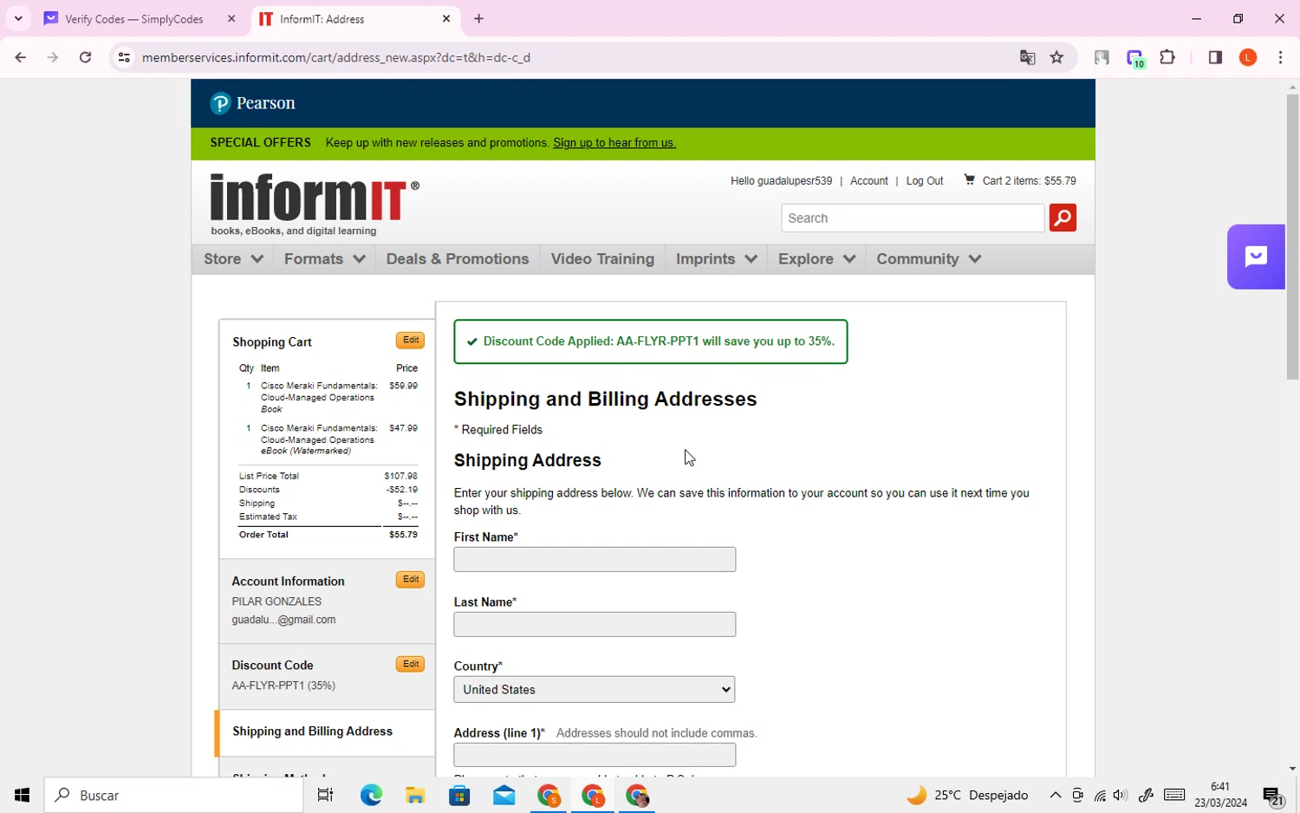Click Order Total value $55.79
The image size is (1300, 813).
[x=403, y=535]
